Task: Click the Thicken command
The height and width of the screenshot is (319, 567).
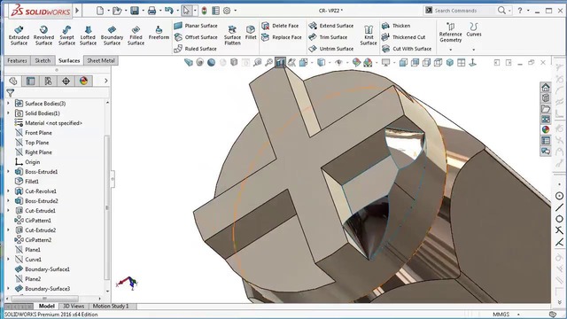Action: tap(396, 26)
